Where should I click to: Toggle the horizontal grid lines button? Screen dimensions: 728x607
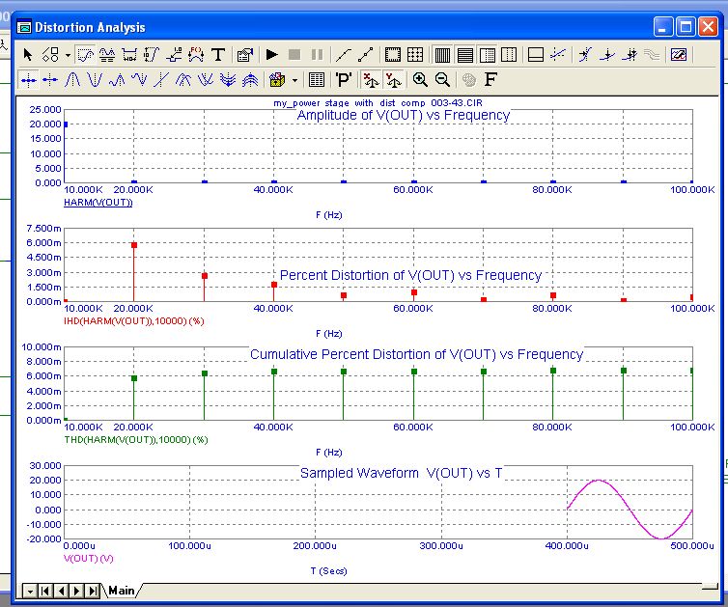464,55
